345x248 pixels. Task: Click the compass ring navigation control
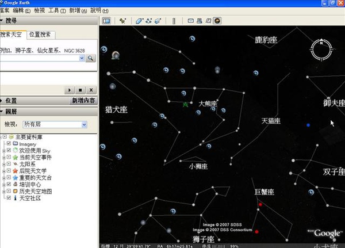click(321, 50)
